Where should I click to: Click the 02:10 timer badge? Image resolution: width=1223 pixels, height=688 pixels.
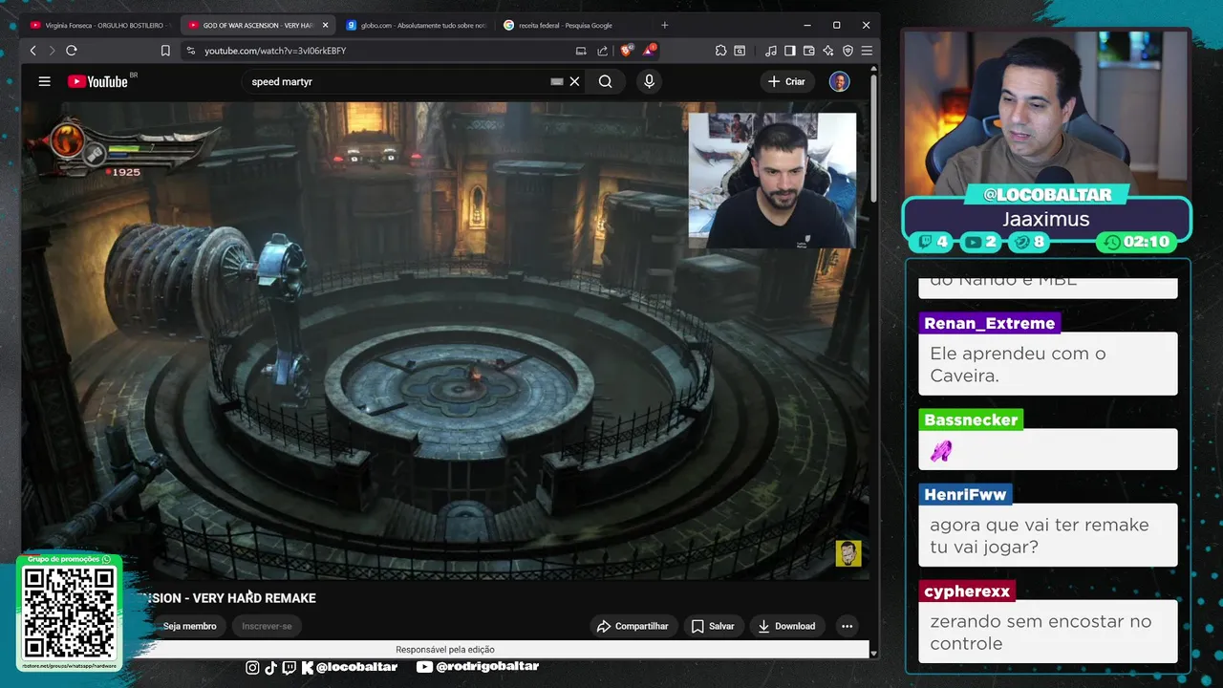[x=1135, y=242]
